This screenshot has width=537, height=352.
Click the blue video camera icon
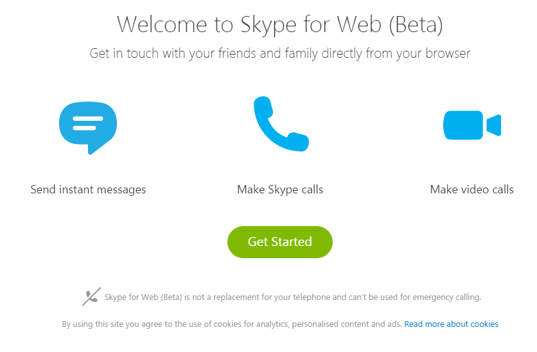pyautogui.click(x=472, y=125)
